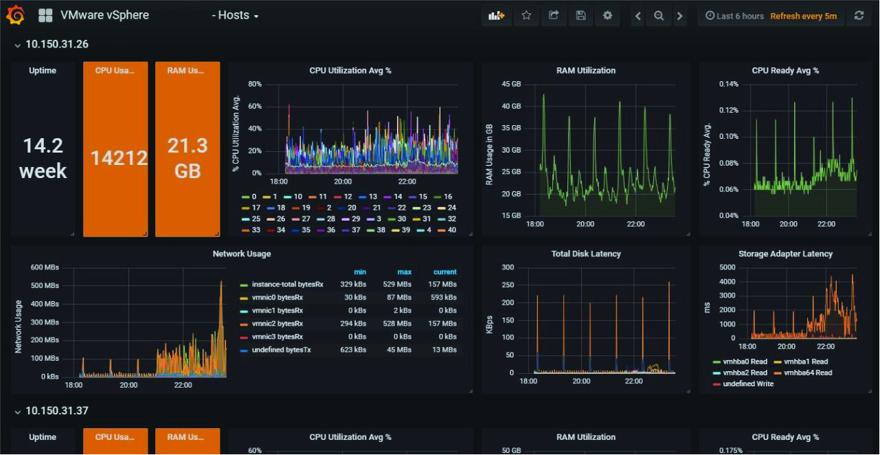880x455 pixels.
Task: Click the 14.2 week uptime value
Action: pos(43,158)
